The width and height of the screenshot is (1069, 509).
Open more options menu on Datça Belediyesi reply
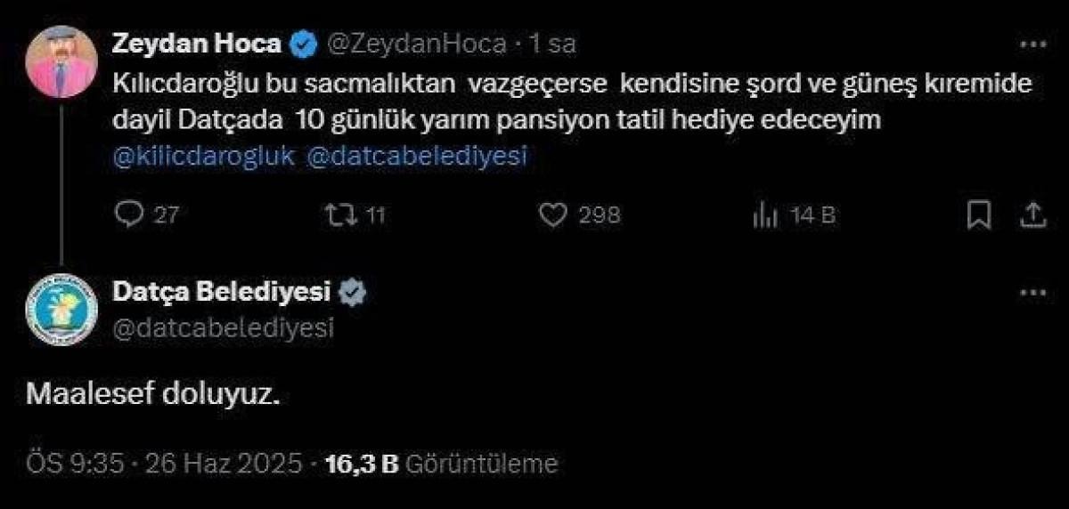(1032, 293)
